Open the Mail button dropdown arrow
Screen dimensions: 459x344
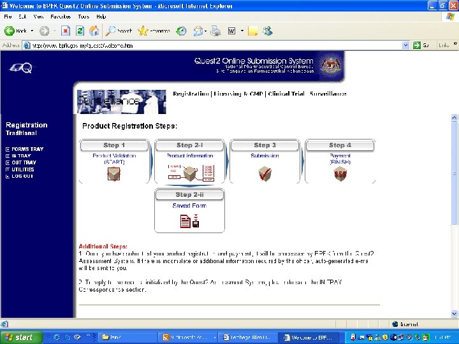point(206,31)
